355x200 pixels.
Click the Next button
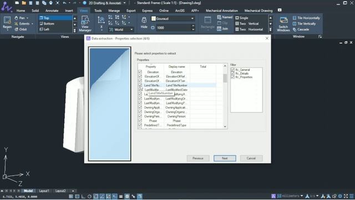(225, 158)
